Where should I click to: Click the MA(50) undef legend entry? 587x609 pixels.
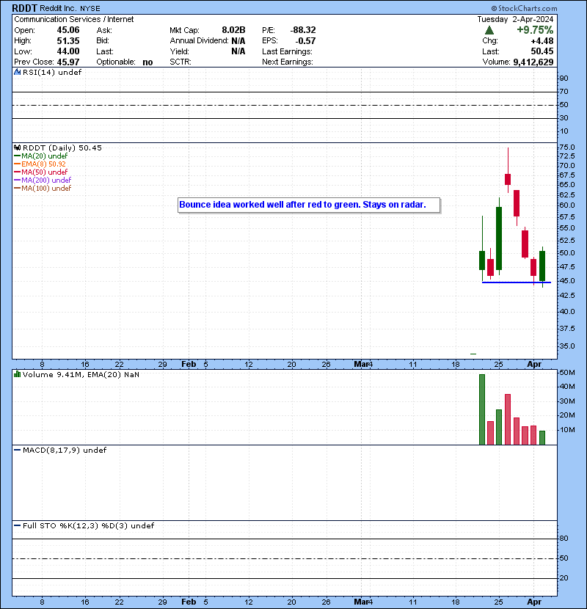[x=44, y=172]
